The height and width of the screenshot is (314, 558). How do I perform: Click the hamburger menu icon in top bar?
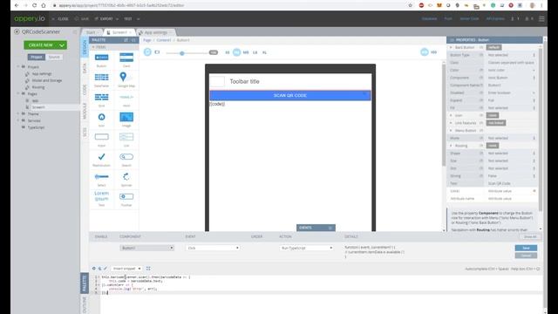click(x=541, y=18)
